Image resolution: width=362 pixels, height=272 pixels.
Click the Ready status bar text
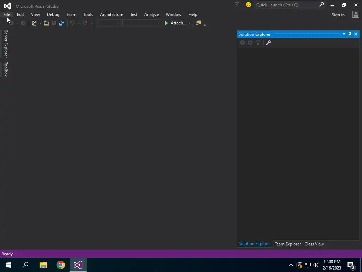(7, 254)
